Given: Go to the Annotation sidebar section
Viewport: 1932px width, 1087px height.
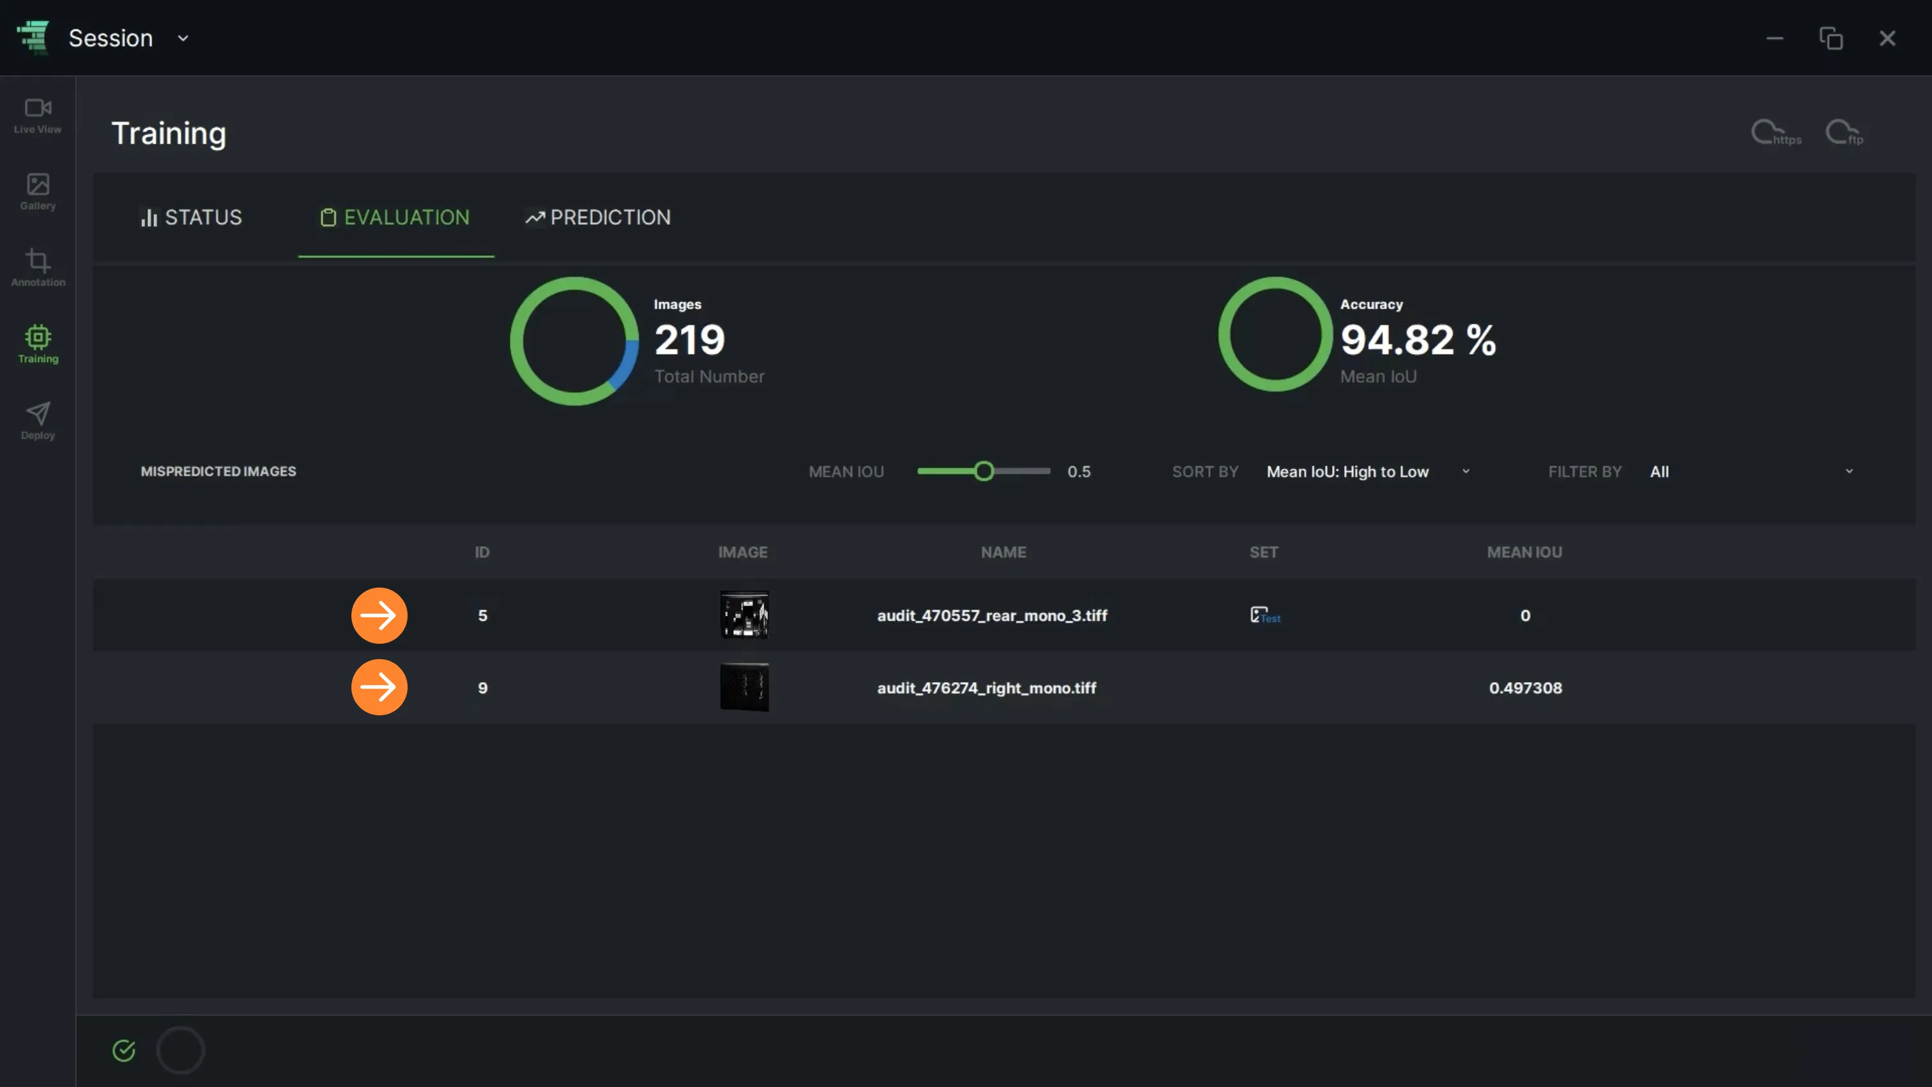Looking at the screenshot, I should click(38, 268).
